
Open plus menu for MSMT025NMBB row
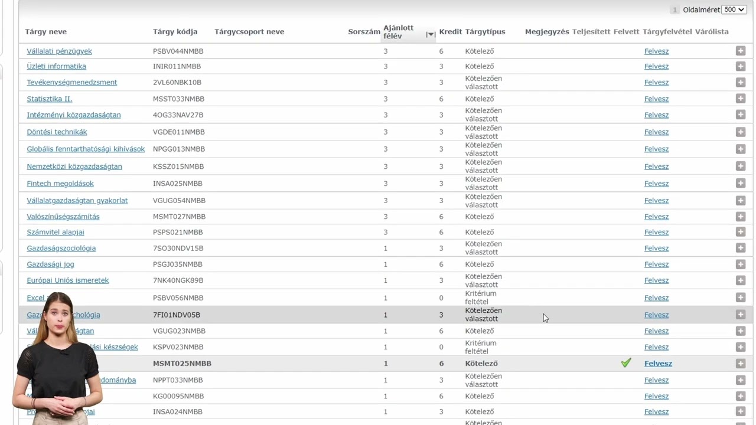(x=741, y=363)
